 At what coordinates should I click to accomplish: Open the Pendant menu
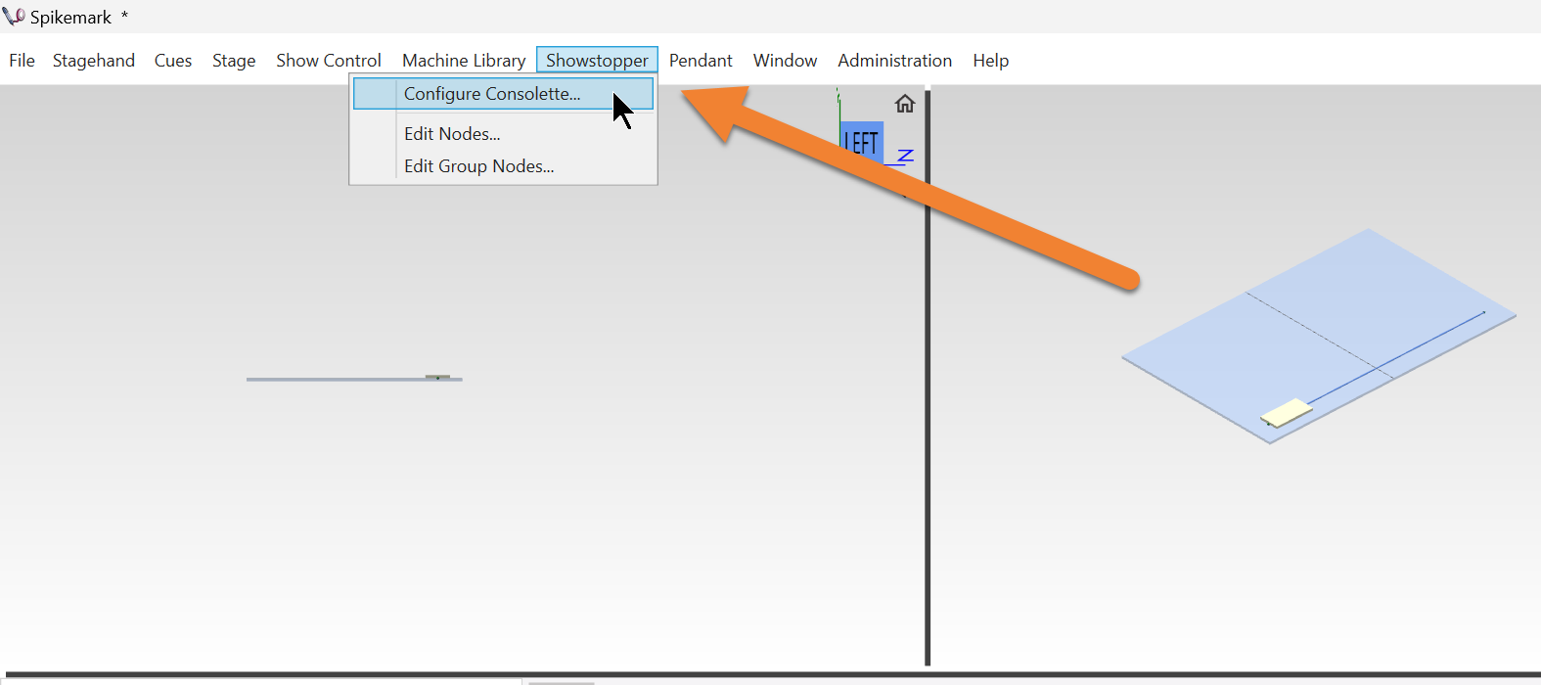click(x=701, y=61)
